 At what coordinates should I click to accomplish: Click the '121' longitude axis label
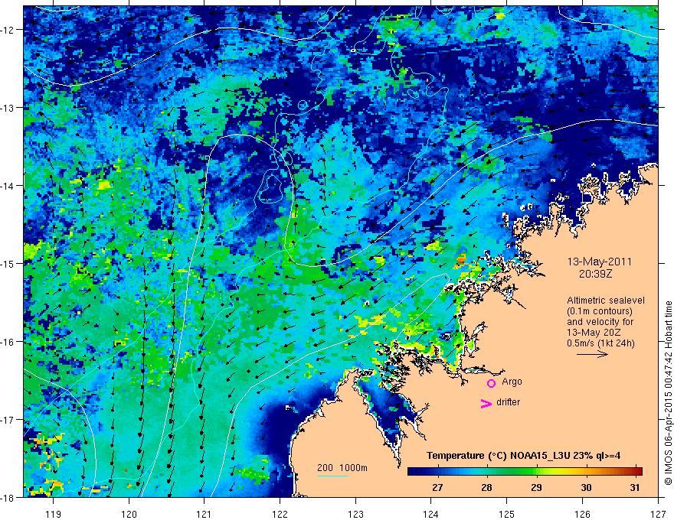(204, 514)
